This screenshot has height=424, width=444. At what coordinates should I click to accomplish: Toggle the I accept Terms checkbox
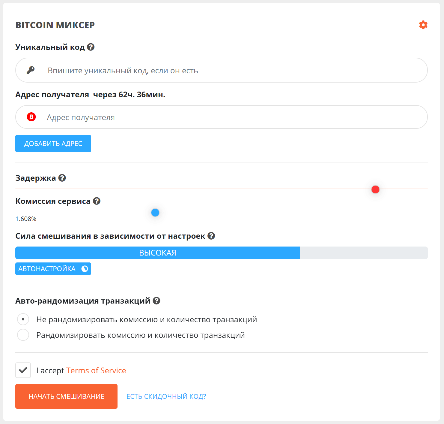click(x=23, y=370)
